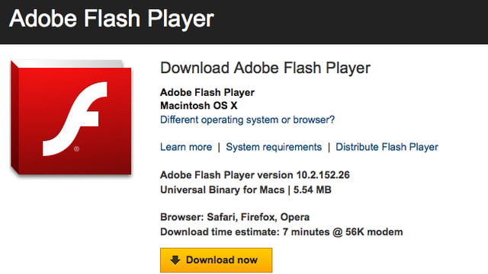Visit the Distribute Flash Player link
The height and width of the screenshot is (274, 488).
387,147
